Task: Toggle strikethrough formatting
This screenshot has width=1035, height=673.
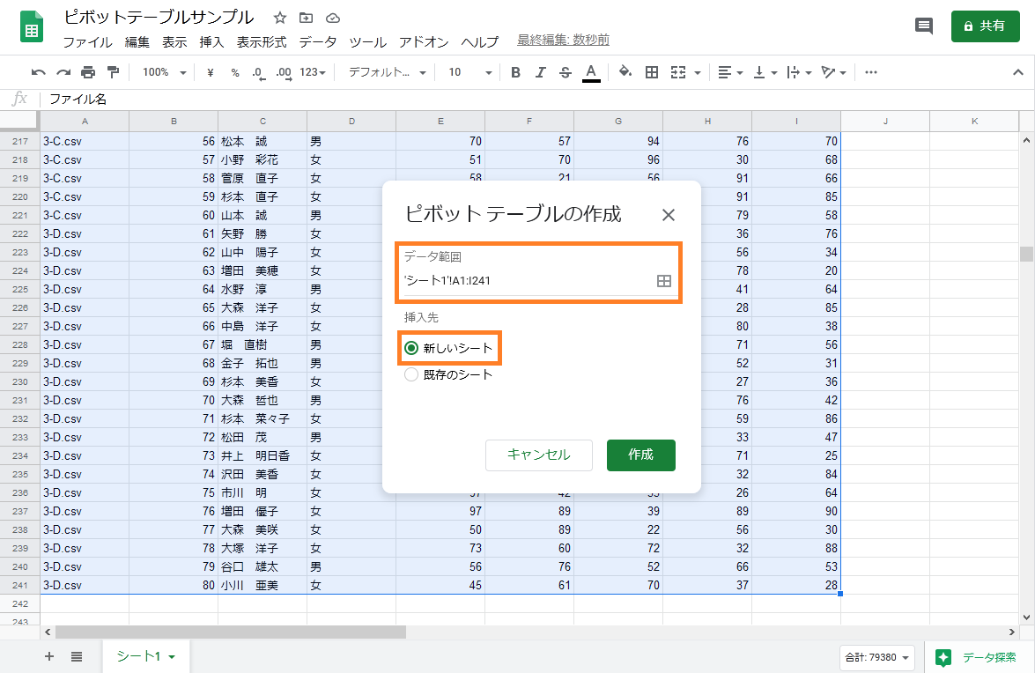Action: coord(566,72)
